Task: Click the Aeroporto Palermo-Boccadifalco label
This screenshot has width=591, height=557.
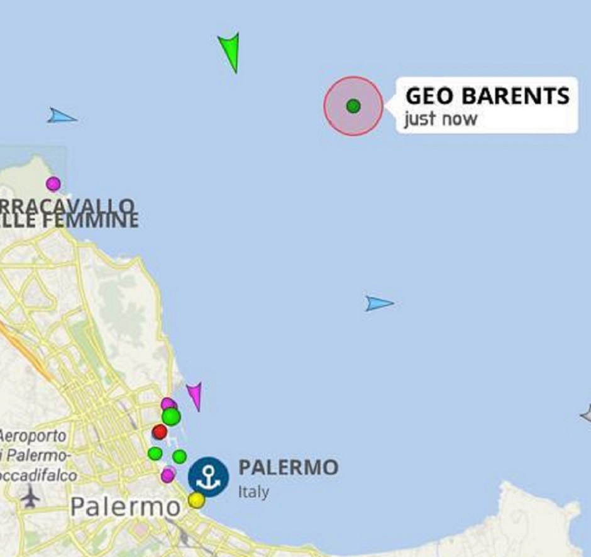Action: 38,455
